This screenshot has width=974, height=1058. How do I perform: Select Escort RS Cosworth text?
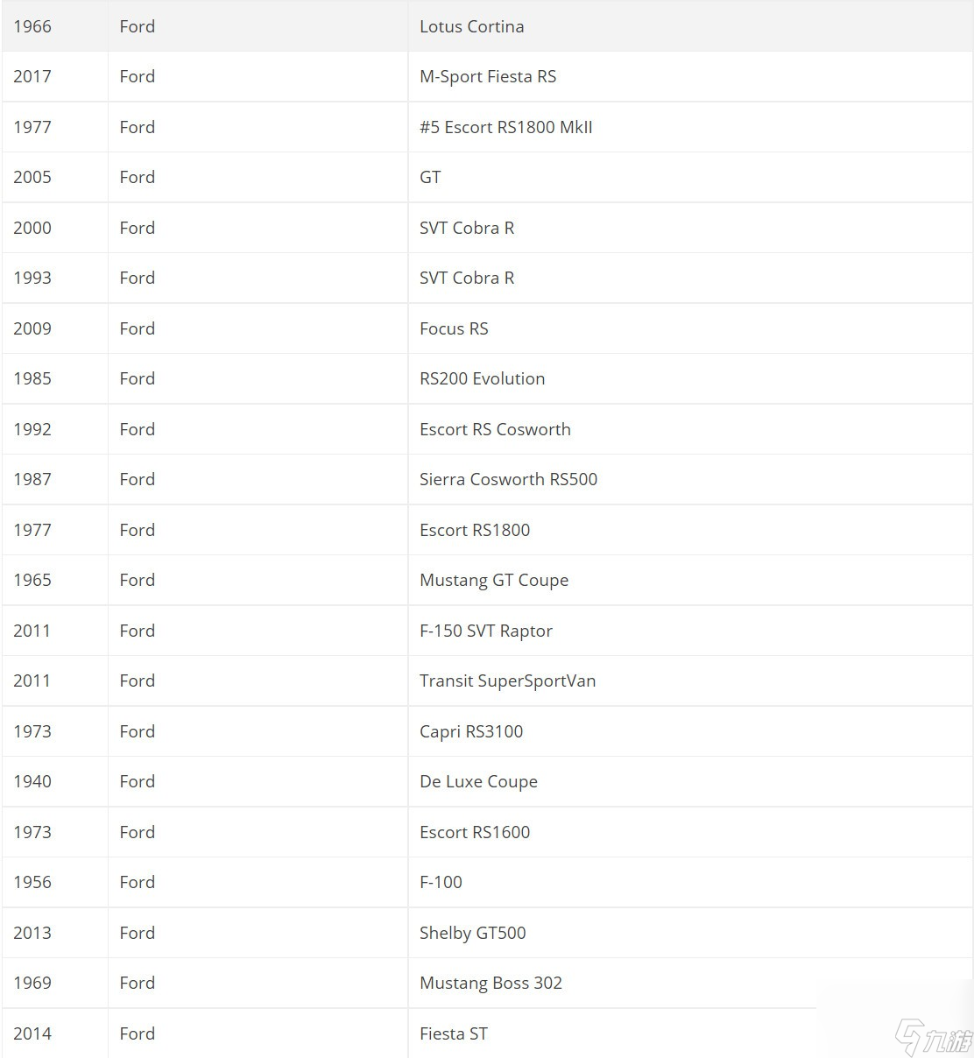[x=495, y=429]
